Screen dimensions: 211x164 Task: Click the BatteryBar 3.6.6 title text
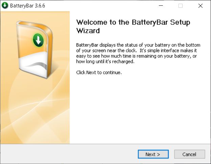pyautogui.click(x=27, y=6)
